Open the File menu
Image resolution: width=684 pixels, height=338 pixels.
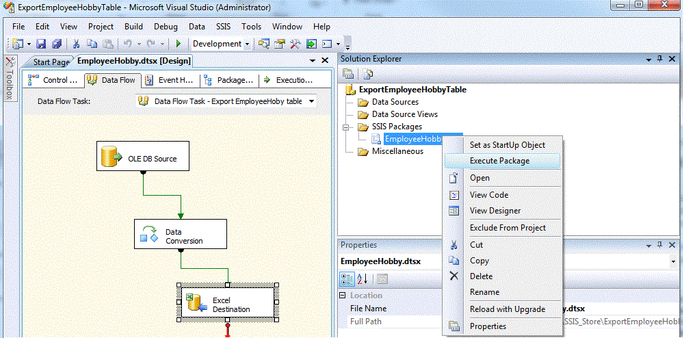coord(18,27)
